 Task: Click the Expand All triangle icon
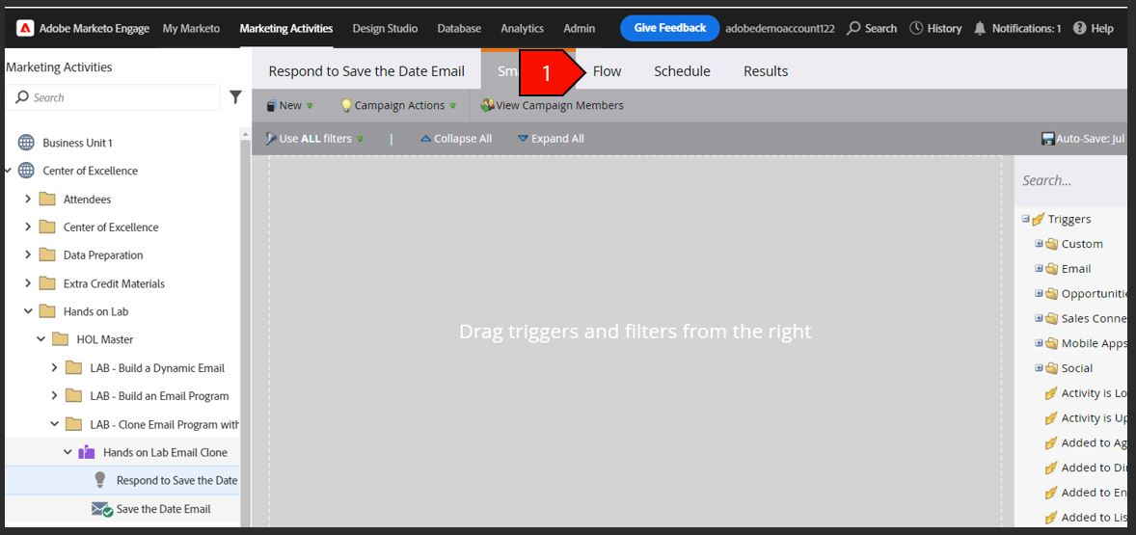[x=523, y=138]
